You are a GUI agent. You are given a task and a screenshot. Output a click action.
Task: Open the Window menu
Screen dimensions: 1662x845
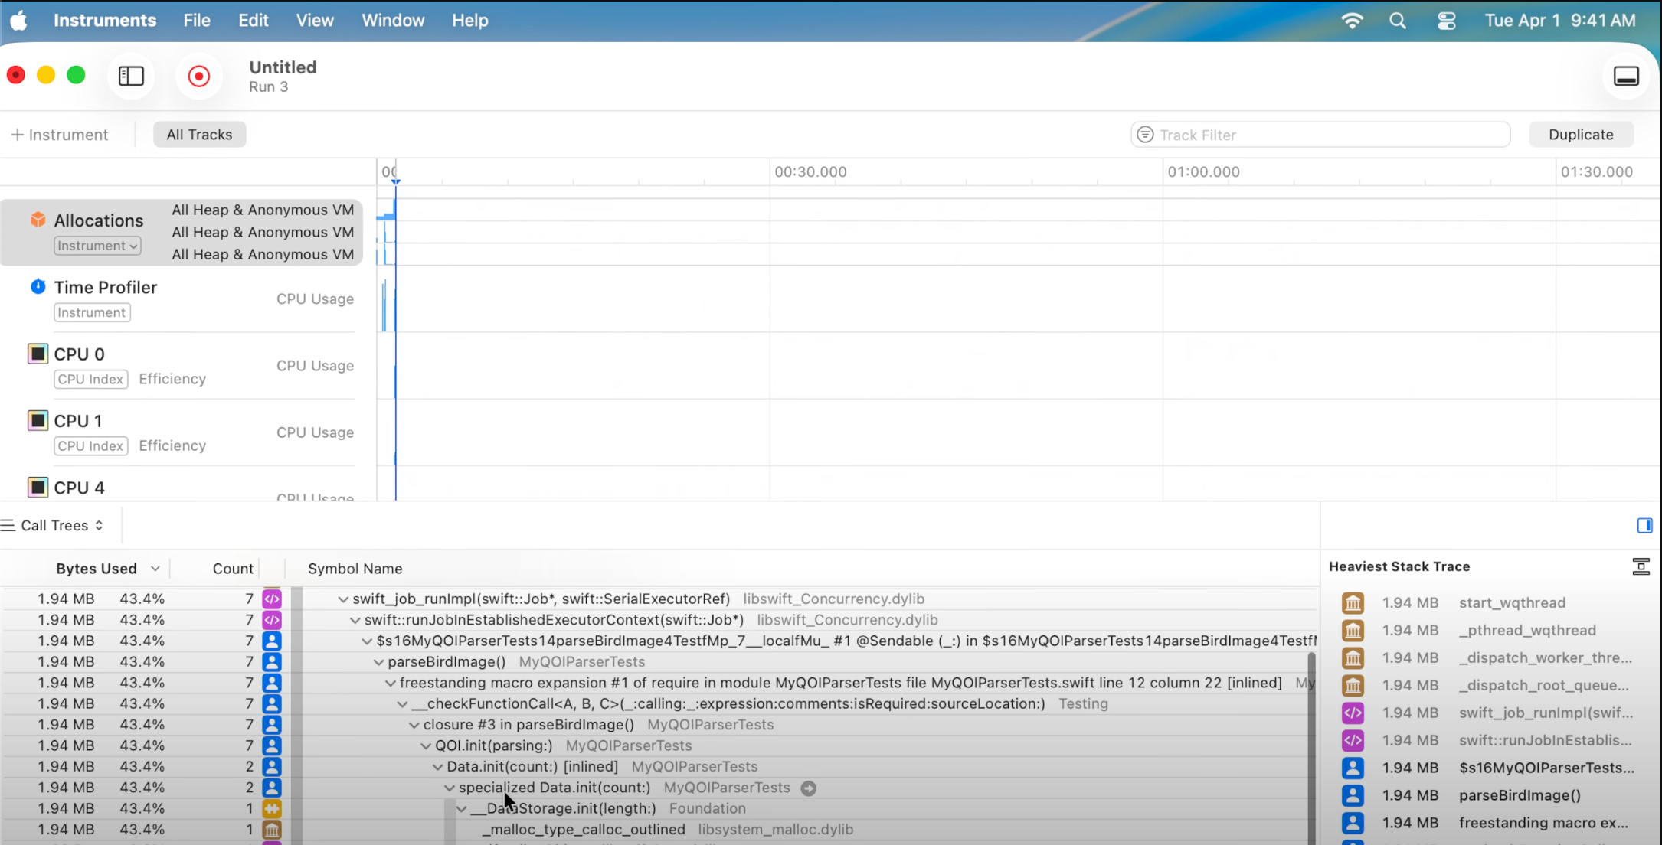coord(393,21)
